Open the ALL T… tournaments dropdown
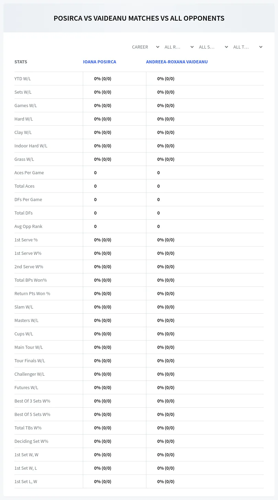Viewport: 278px width, 500px height. (x=248, y=47)
